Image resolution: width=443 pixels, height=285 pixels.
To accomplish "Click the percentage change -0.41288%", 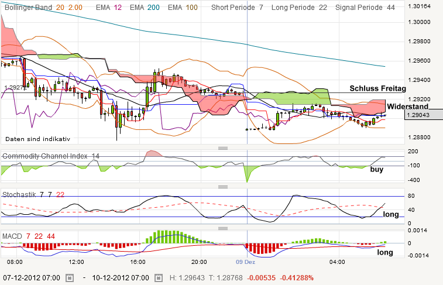I will [297, 278].
